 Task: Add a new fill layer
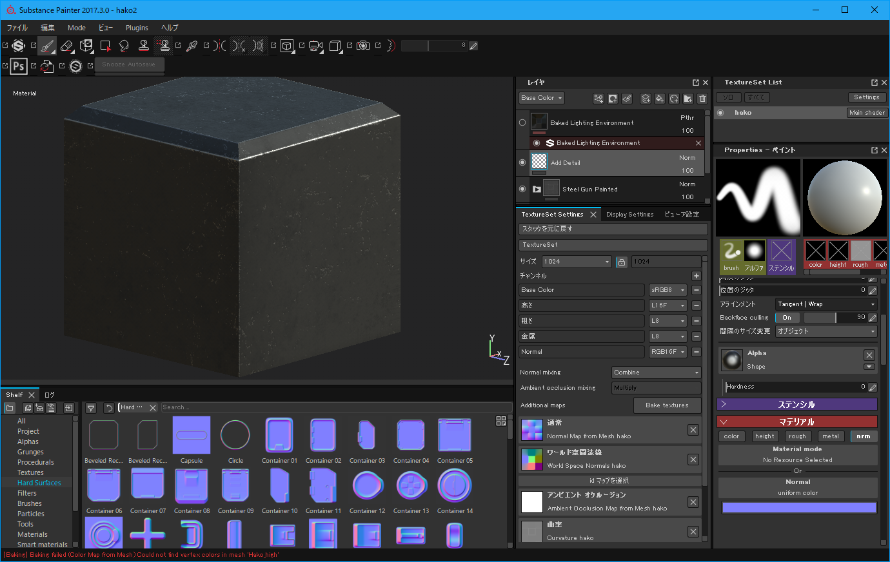(660, 99)
